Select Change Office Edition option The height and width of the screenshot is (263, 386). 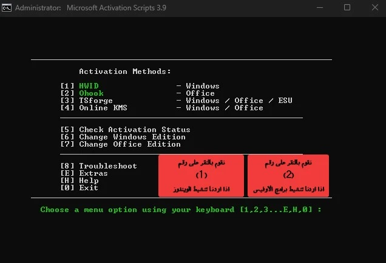point(129,144)
